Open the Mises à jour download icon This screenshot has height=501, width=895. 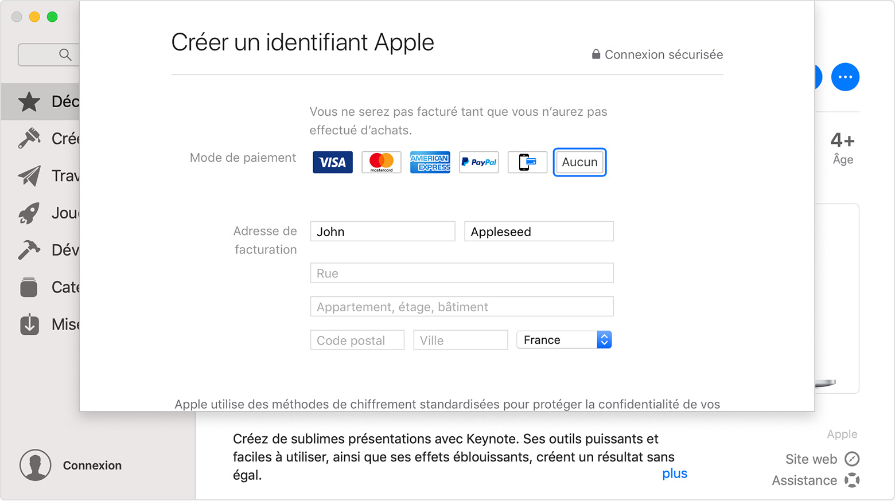click(x=29, y=324)
